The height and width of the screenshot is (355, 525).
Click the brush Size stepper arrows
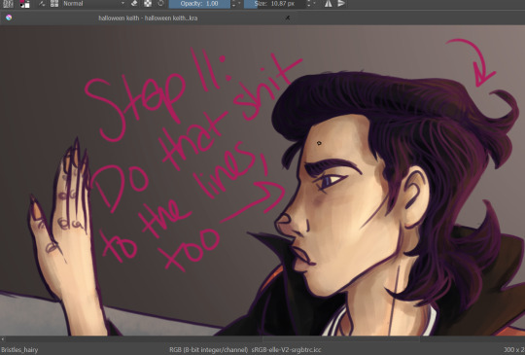309,4
